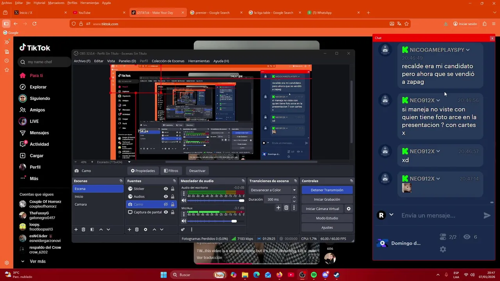
Task: Switch to WhatsApp browser tab
Action: 334,12
